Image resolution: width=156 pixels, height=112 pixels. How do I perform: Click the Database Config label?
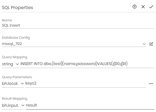point(16,38)
